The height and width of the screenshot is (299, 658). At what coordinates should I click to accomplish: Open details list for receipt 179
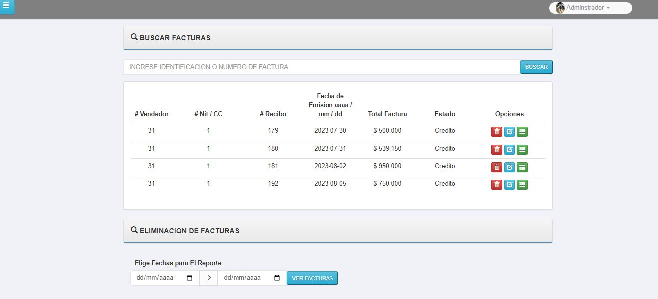[522, 132]
